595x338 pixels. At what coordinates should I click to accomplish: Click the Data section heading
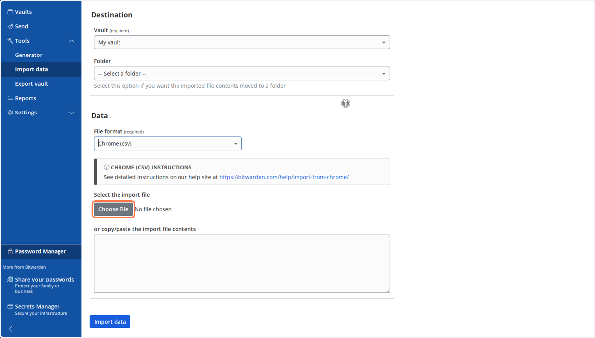coord(100,116)
